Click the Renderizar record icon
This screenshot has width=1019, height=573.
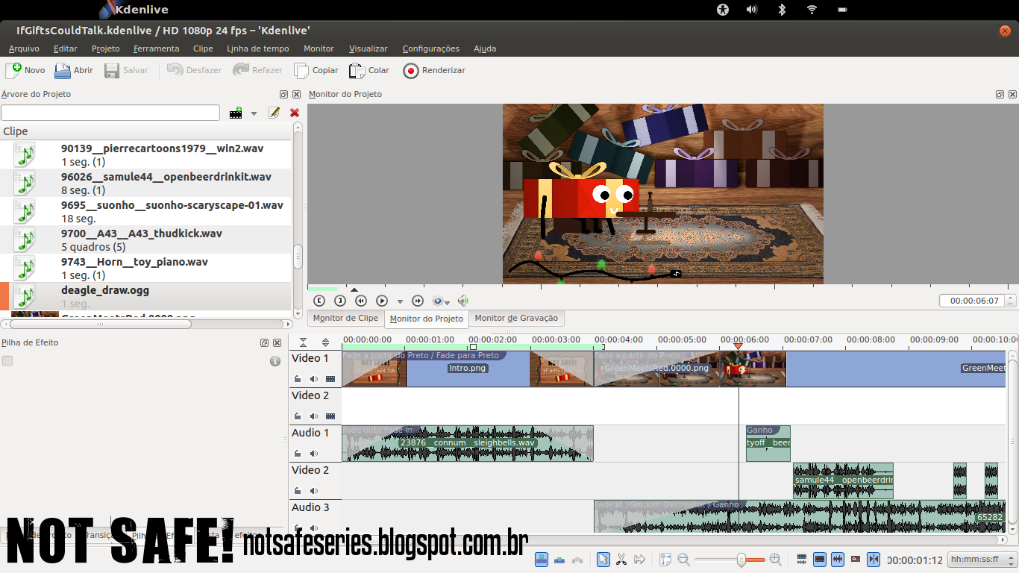click(x=411, y=70)
